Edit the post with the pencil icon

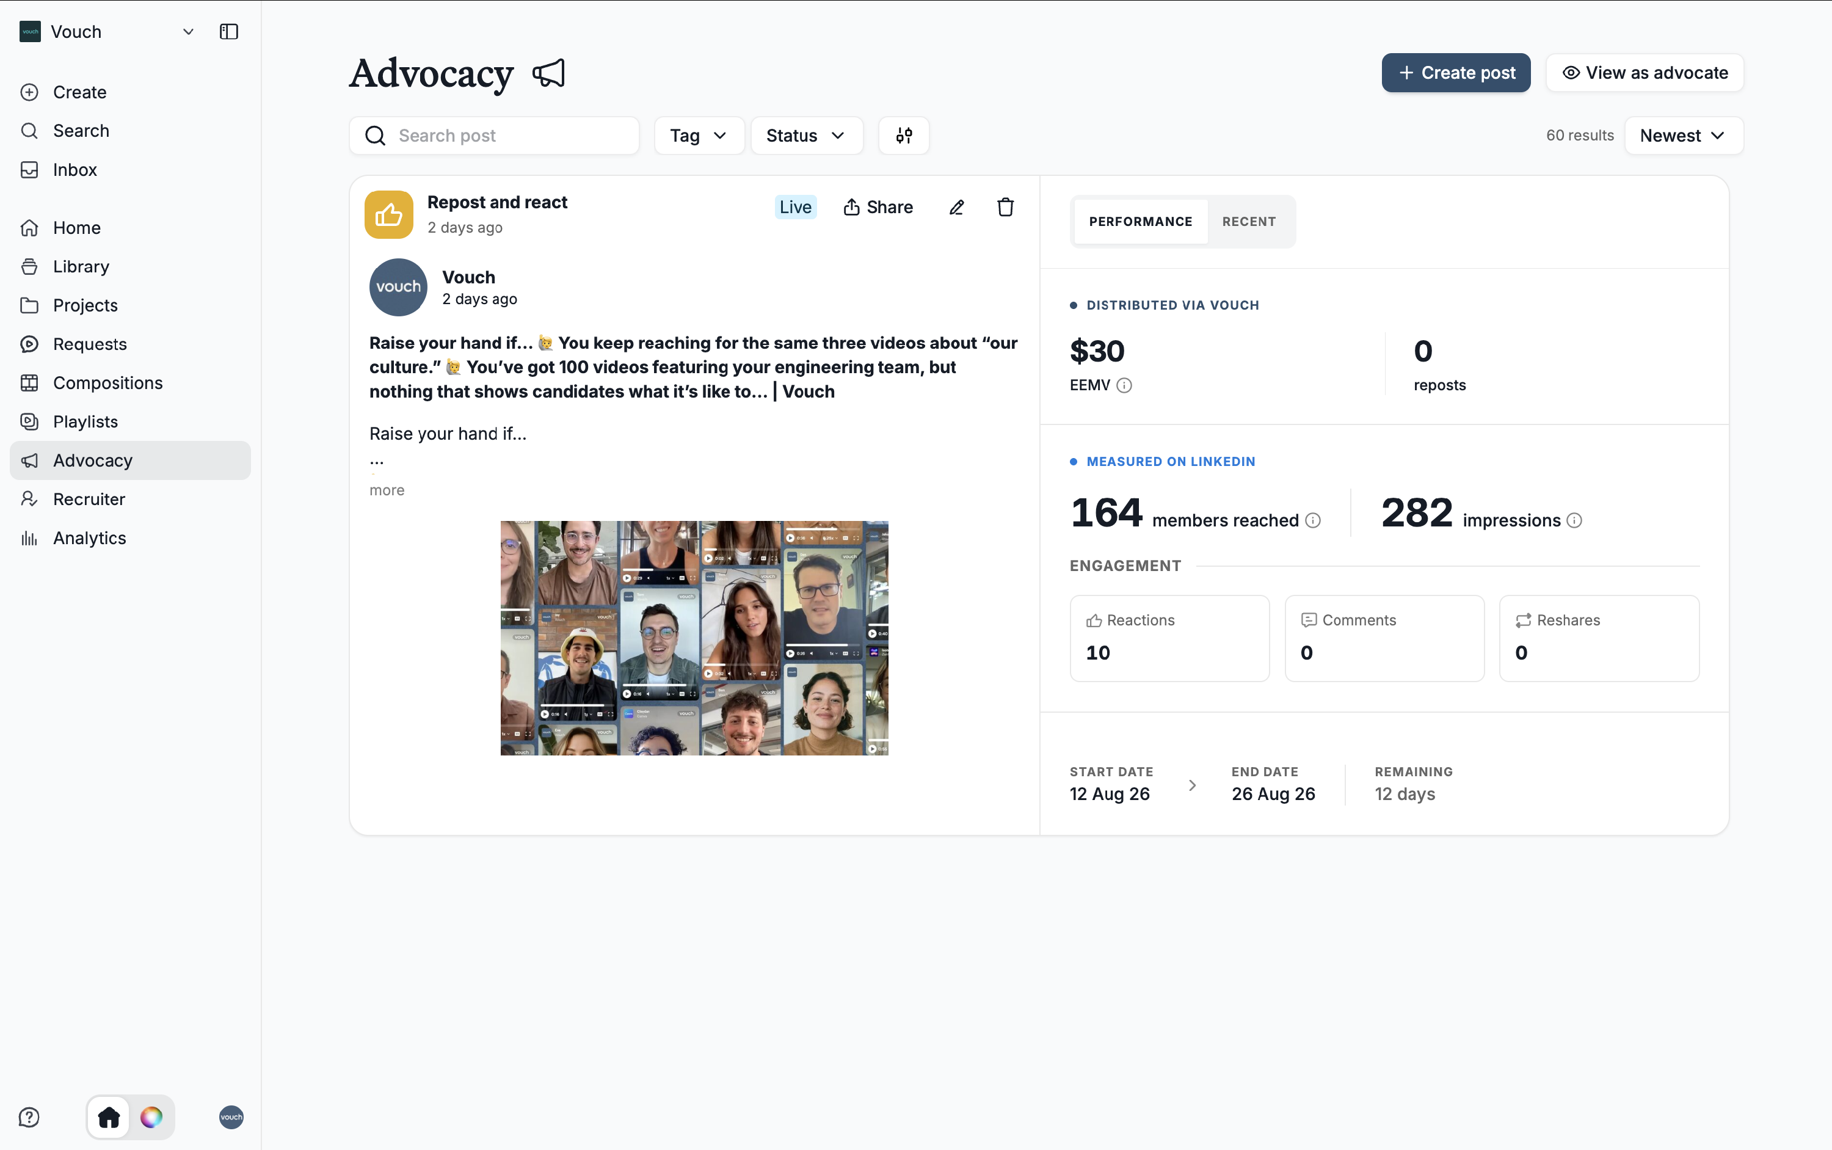[x=957, y=207]
